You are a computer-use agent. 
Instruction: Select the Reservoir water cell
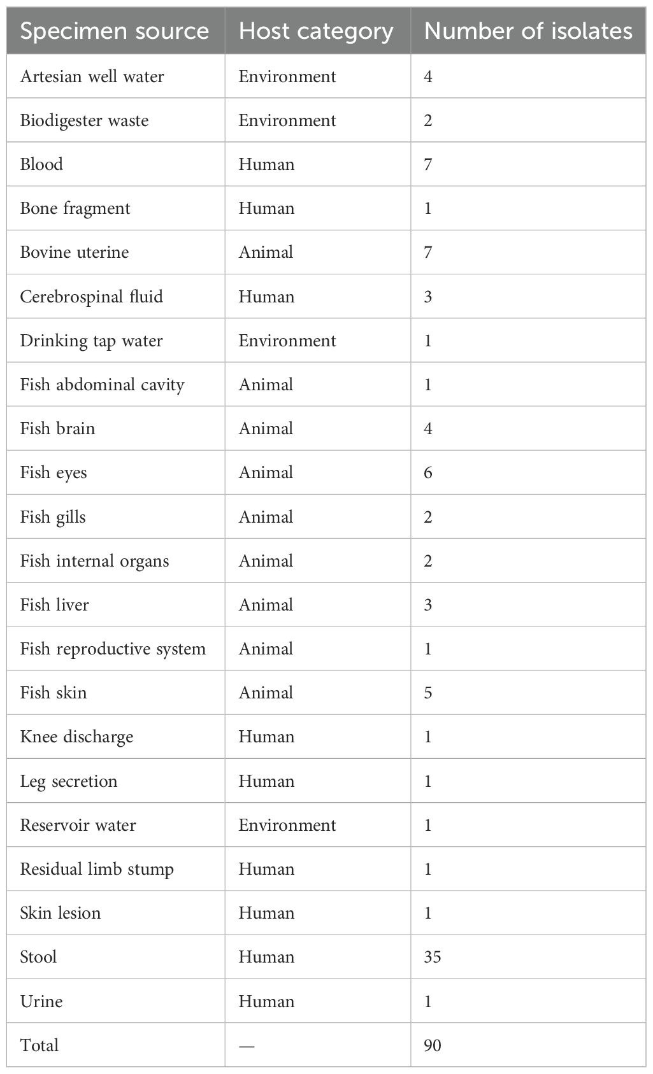tap(78, 825)
